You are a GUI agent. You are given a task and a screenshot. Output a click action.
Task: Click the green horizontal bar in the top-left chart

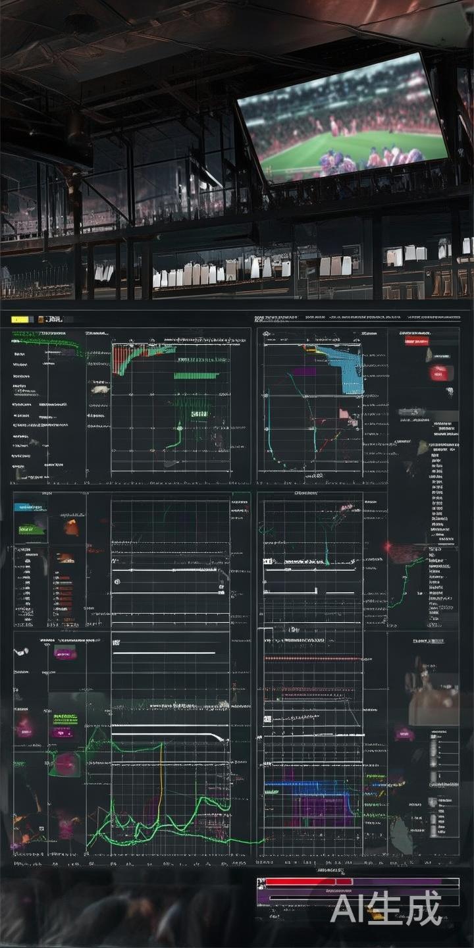pyautogui.click(x=196, y=376)
